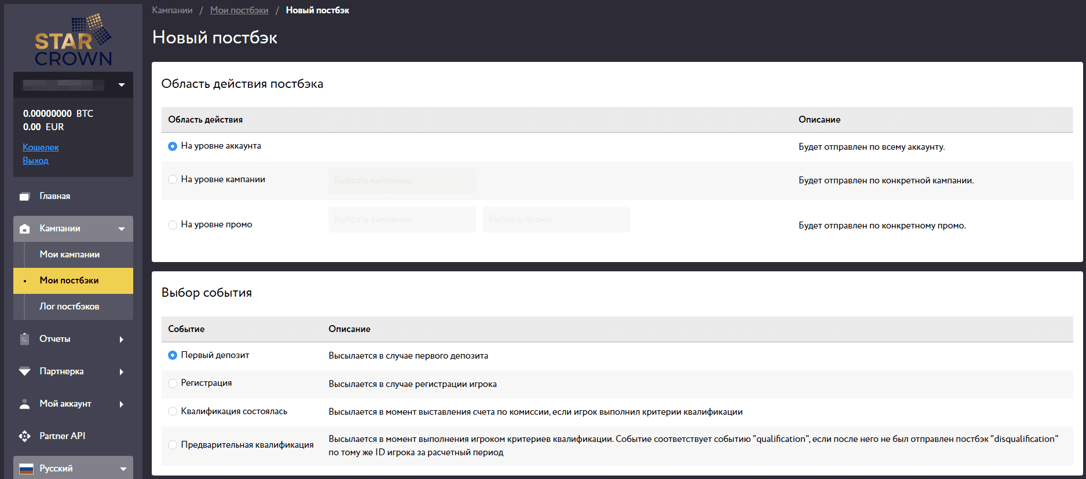Select the Предварительная квалификация event radio

tap(173, 445)
